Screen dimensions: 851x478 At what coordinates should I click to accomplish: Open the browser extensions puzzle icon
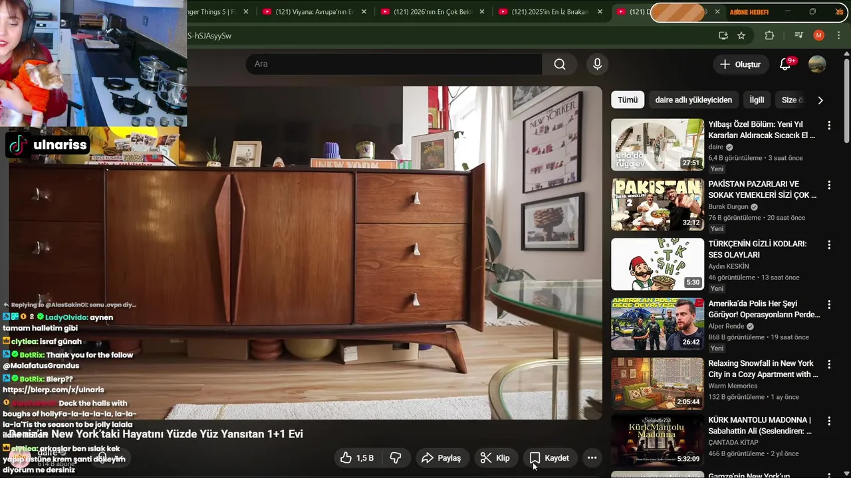(x=769, y=35)
